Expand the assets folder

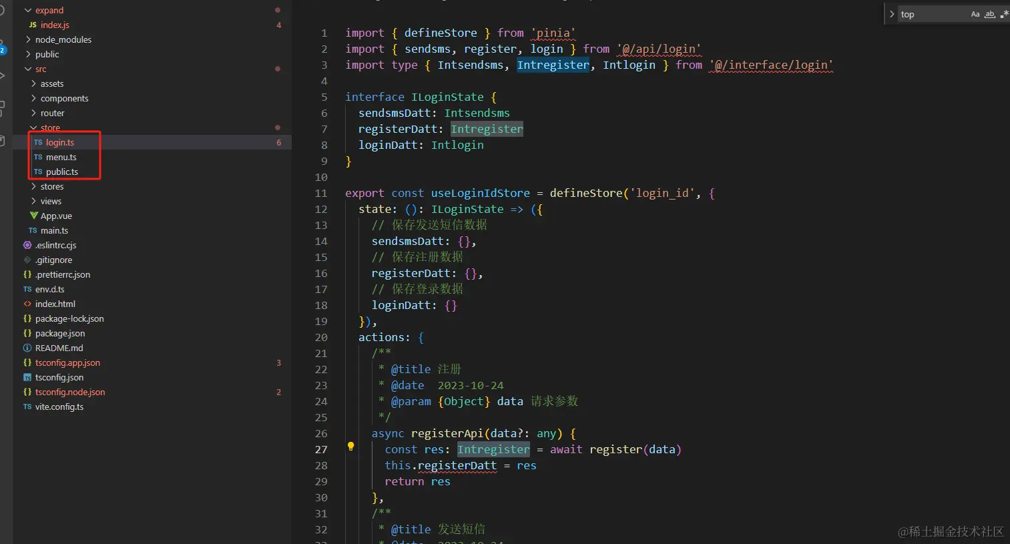pos(33,83)
